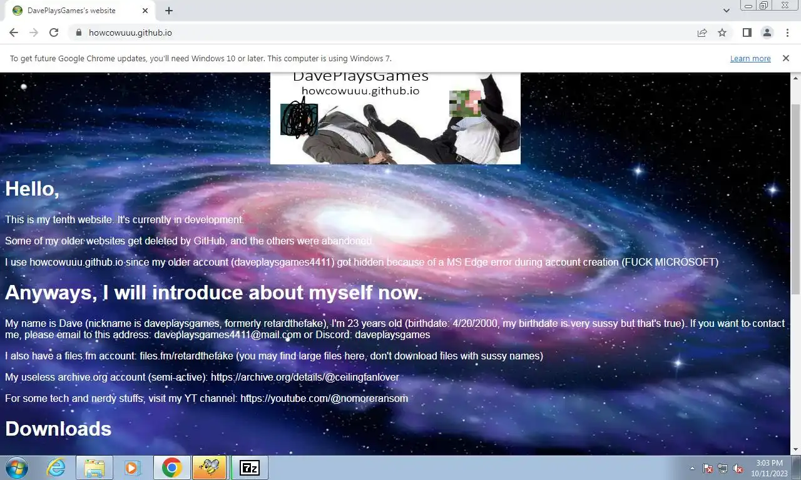Click the youtube.com/@nomoreransom URL text
The height and width of the screenshot is (480, 801).
324,399
